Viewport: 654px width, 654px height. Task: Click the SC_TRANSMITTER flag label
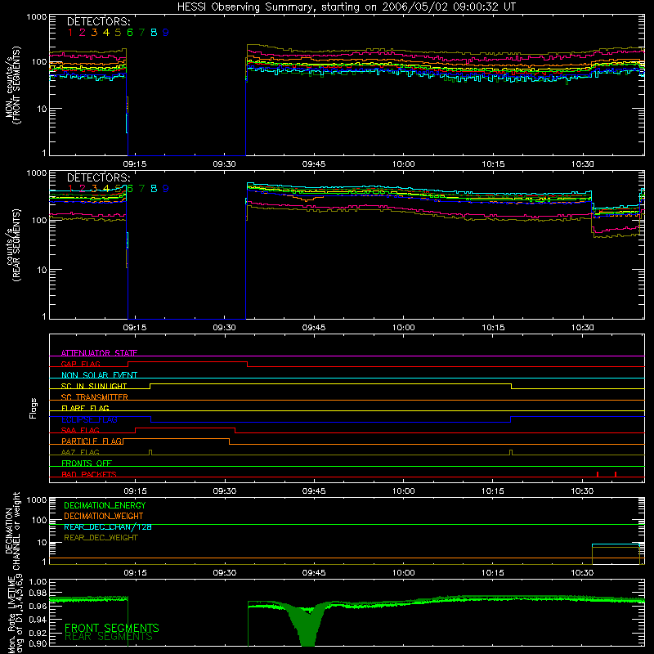point(95,396)
